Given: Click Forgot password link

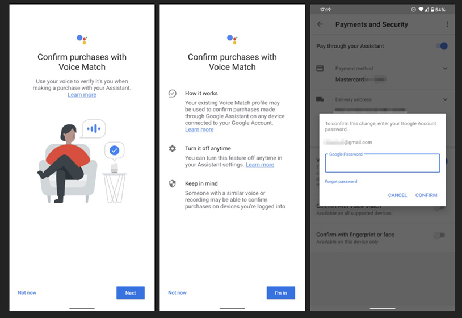Looking at the screenshot, I should (x=341, y=182).
